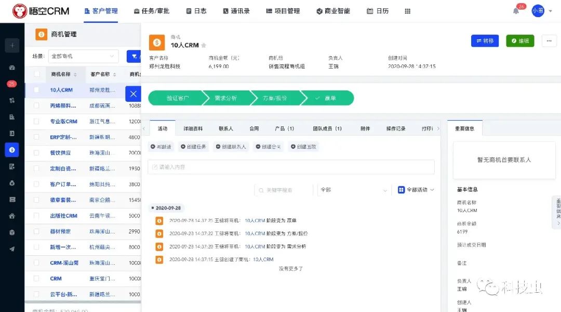The image size is (561, 312).
Task: Open the apps grid icon in top navigation
Action: click(x=407, y=11)
